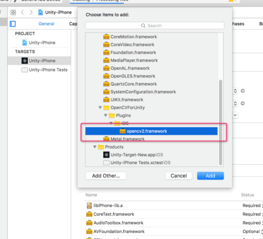263x239 pixels.
Task: Click the Unity-iPhone Tests target icon
Action: click(x=25, y=70)
